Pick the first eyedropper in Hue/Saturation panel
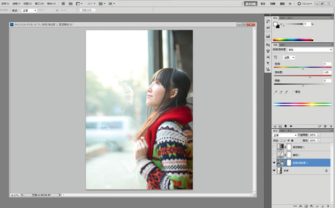Viewport: 335px width, 208px height. pos(276,92)
